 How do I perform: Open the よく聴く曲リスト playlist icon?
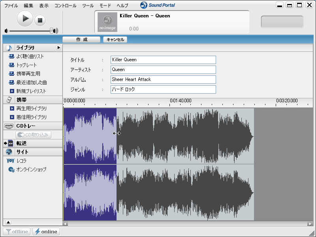(12, 56)
